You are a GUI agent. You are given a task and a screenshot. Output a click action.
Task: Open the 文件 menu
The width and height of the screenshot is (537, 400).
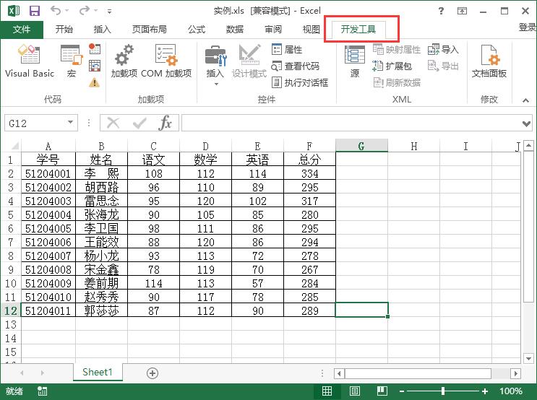click(22, 30)
